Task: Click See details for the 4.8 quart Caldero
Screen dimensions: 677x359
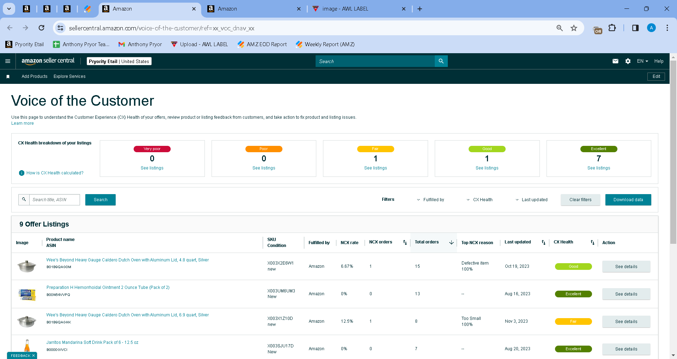Action: (x=626, y=267)
